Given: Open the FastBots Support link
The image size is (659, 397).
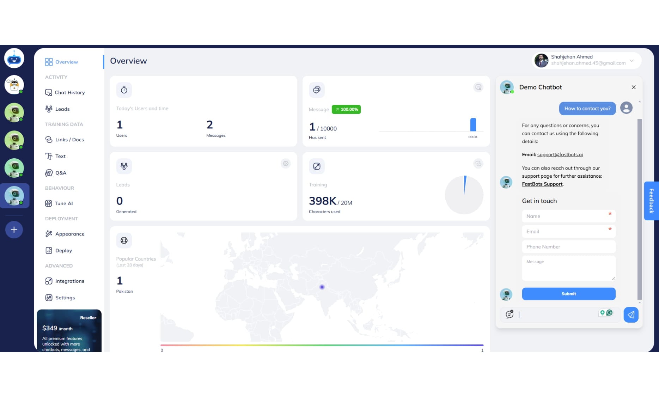Looking at the screenshot, I should click(542, 184).
